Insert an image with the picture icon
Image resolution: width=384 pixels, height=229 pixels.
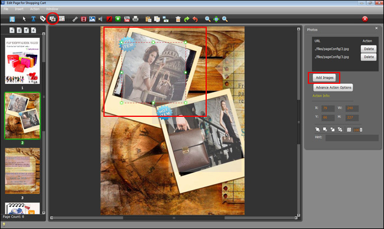click(x=92, y=19)
